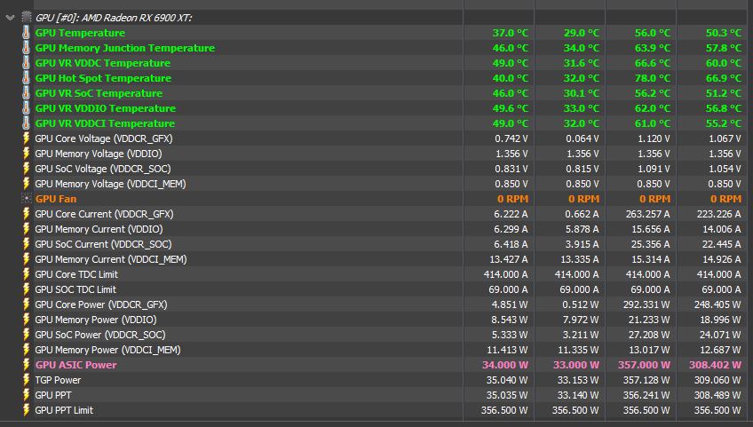This screenshot has height=427, width=753.
Task: Click the thermometer icon for GPU Hot Spot Temperature
Action: [x=26, y=78]
